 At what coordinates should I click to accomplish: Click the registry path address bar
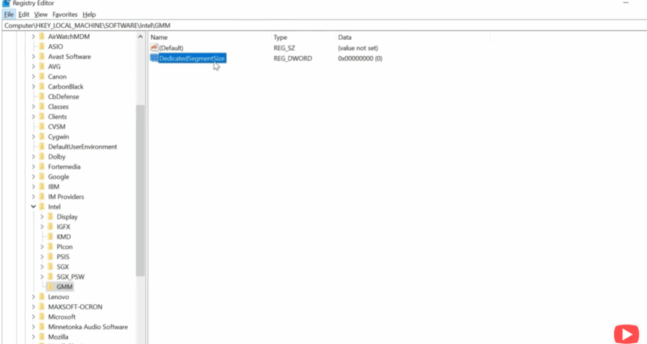click(324, 25)
